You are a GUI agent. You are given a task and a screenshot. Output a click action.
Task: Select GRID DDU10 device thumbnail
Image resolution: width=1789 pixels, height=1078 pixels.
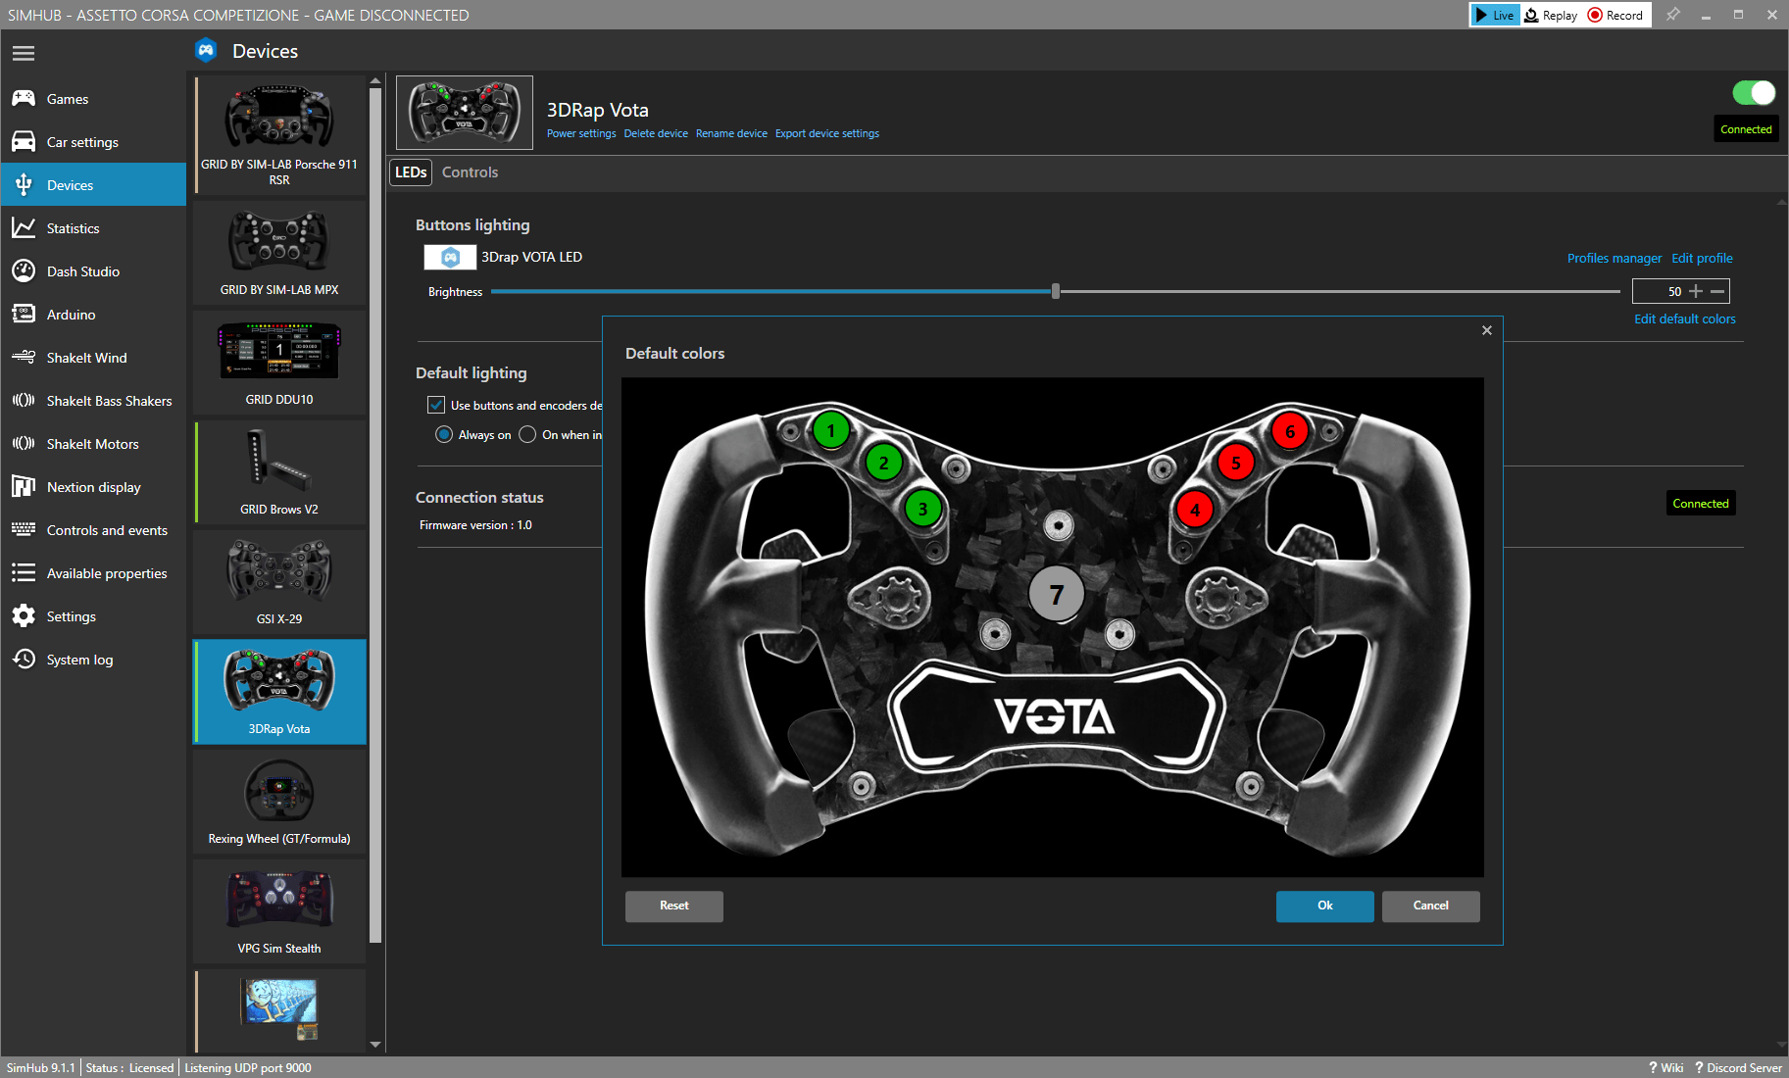pyautogui.click(x=279, y=361)
